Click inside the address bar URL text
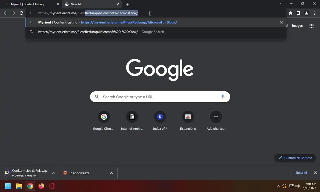The height and width of the screenshot is (192, 320). pyautogui.click(x=88, y=13)
